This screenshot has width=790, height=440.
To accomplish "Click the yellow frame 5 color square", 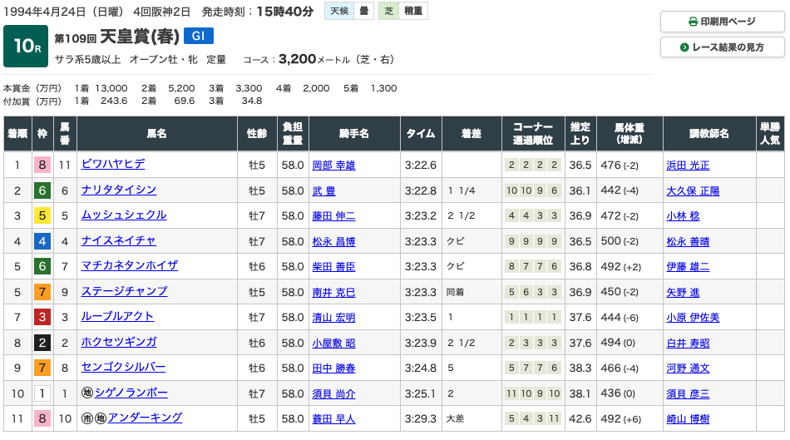I will coord(42,215).
